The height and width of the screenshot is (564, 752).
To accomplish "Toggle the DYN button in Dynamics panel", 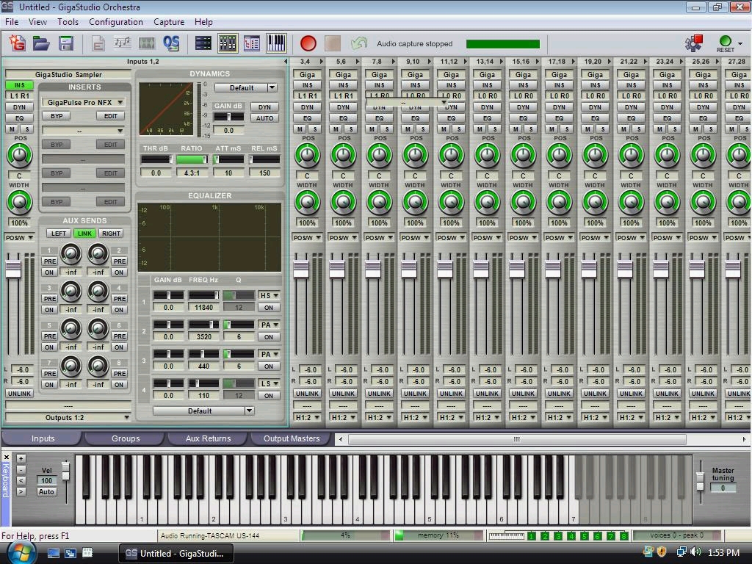I will point(264,107).
